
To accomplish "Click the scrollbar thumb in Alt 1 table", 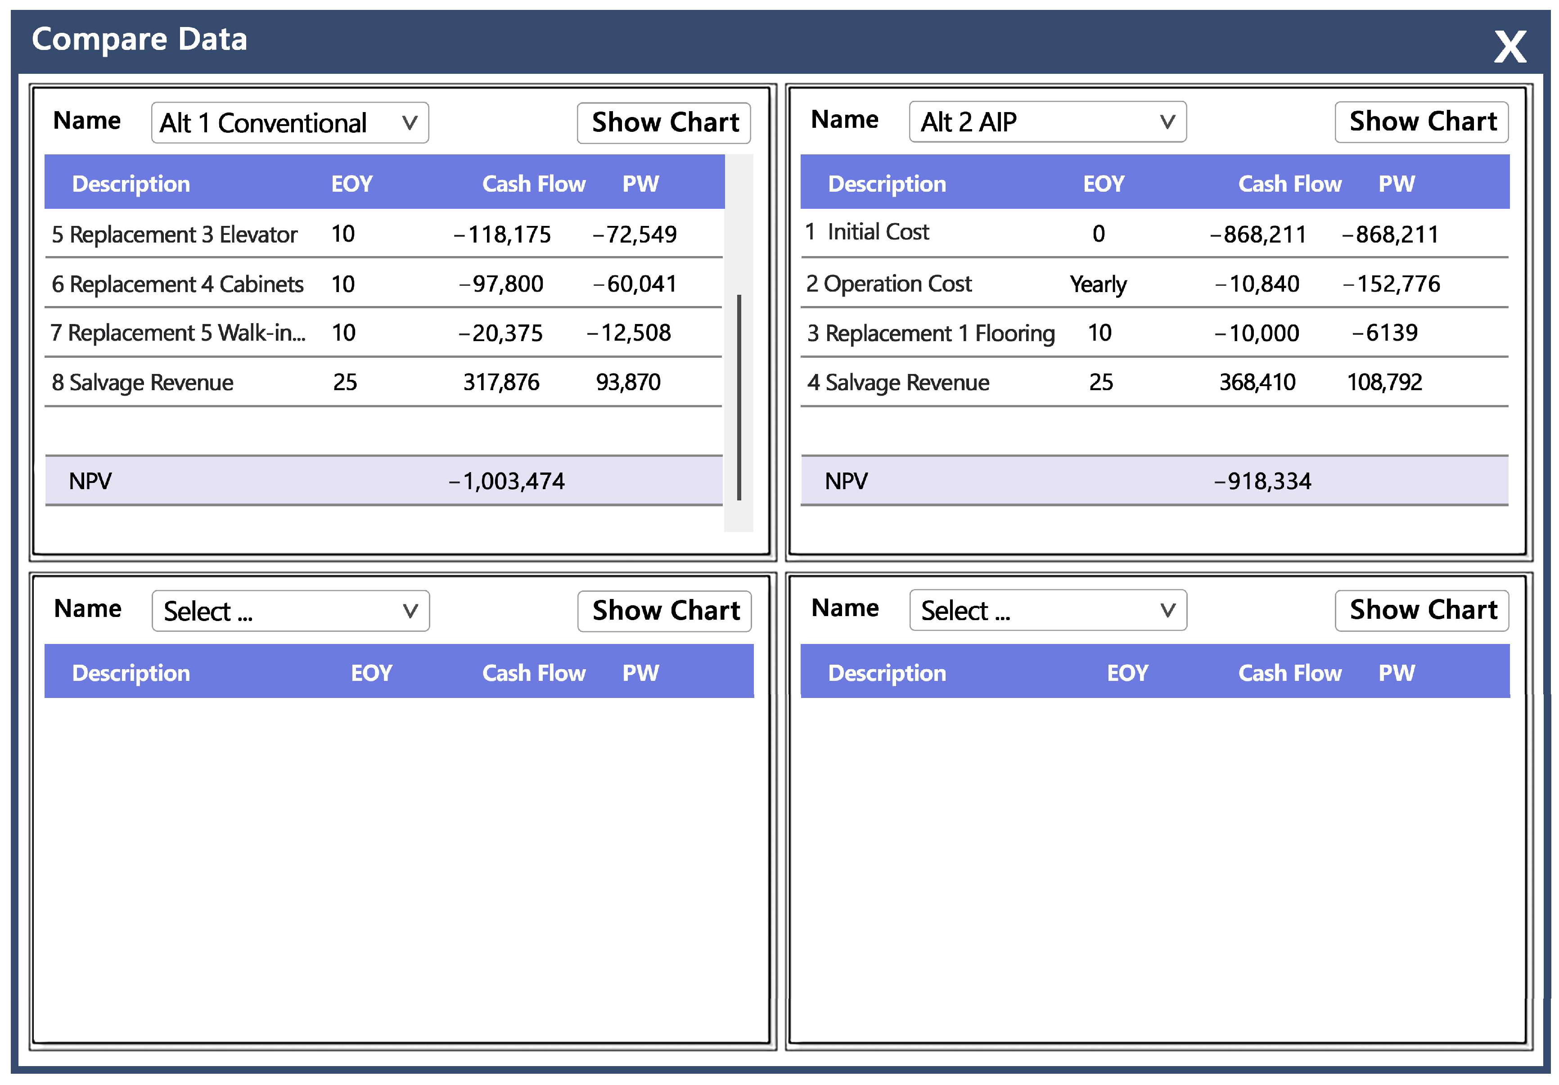I will 739,397.
